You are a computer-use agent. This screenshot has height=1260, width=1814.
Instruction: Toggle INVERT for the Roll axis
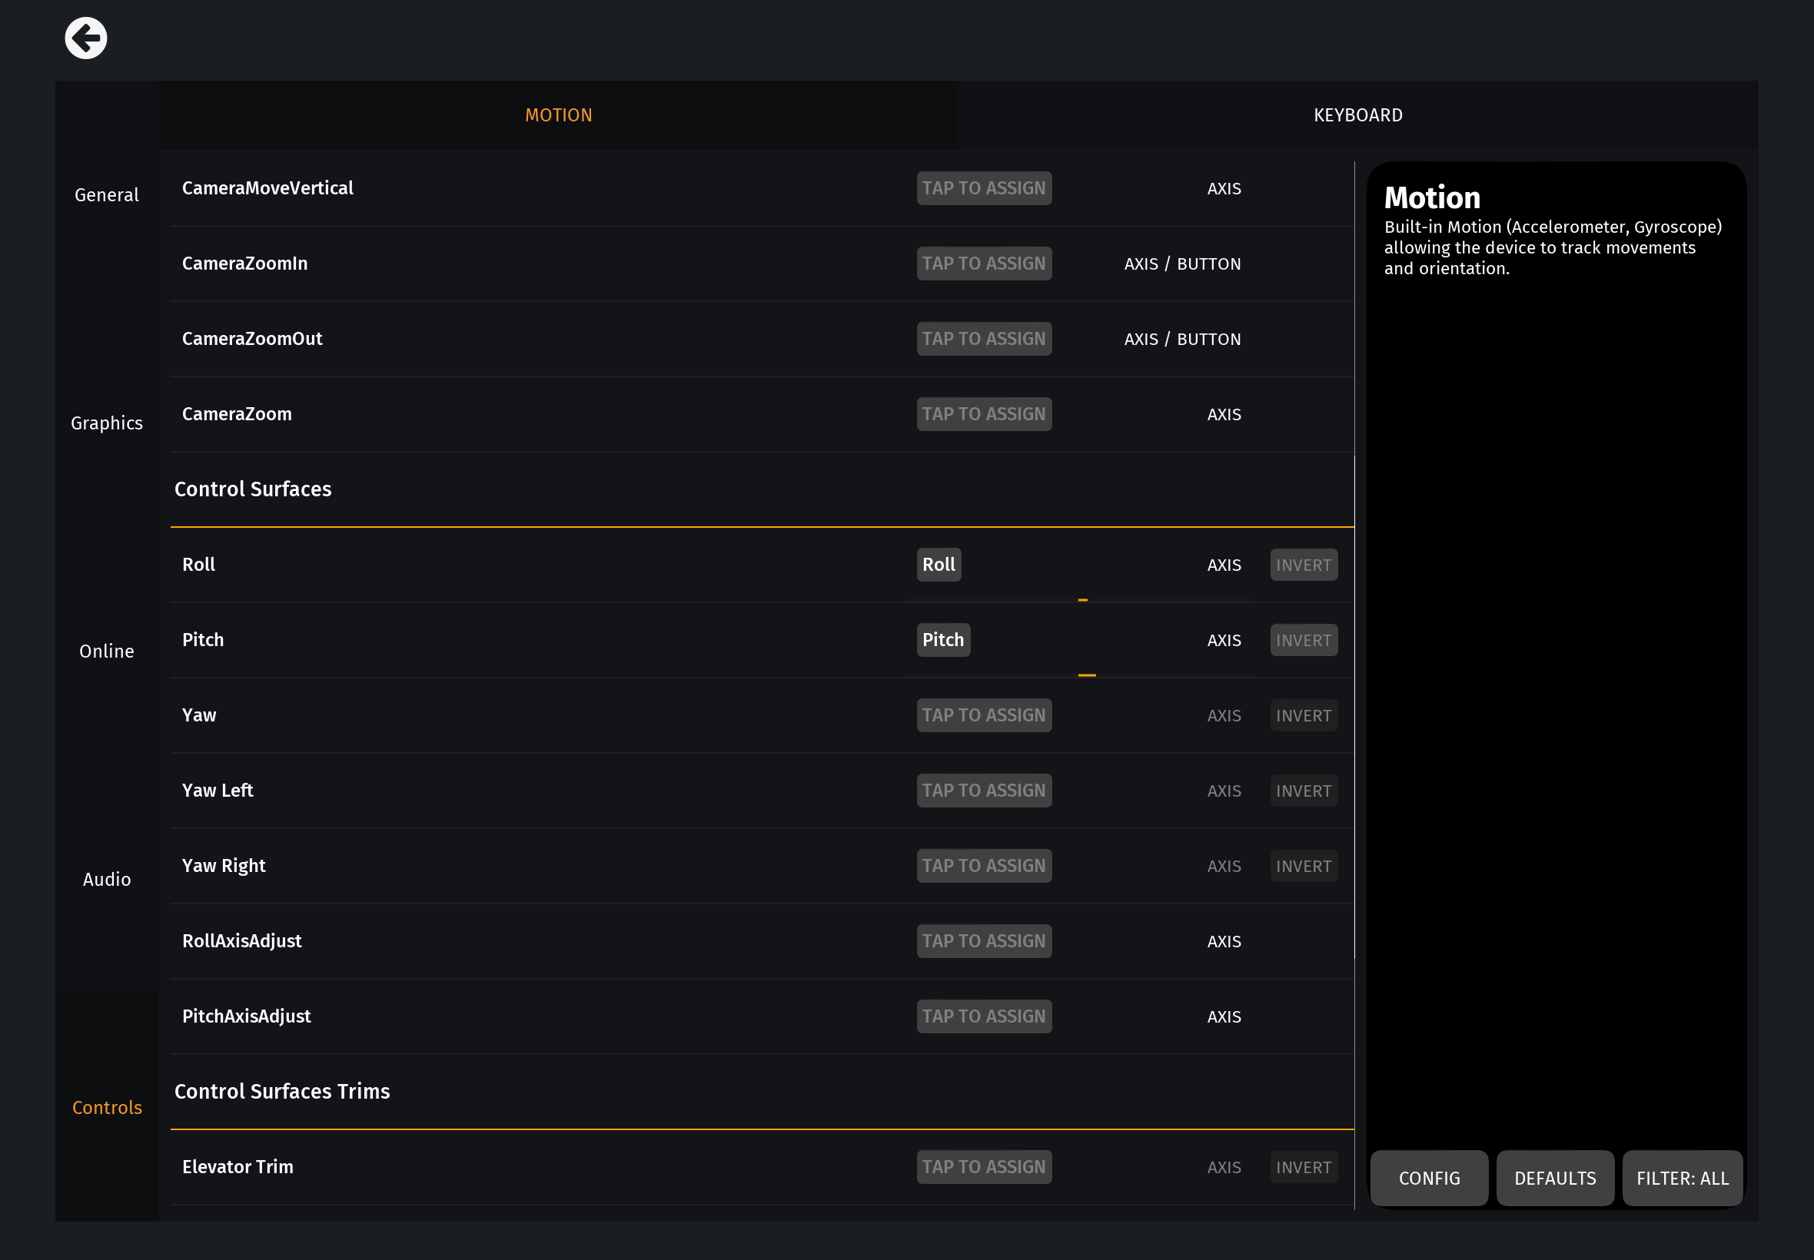tap(1303, 565)
